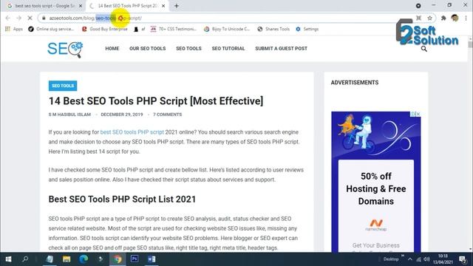The image size is (473, 266).
Task: Open Microsoft Word from taskbar
Action: (x=152, y=259)
